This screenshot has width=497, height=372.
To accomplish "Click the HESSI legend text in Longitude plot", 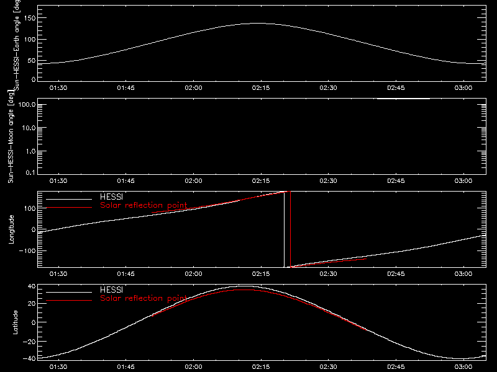I will pyautogui.click(x=111, y=197).
